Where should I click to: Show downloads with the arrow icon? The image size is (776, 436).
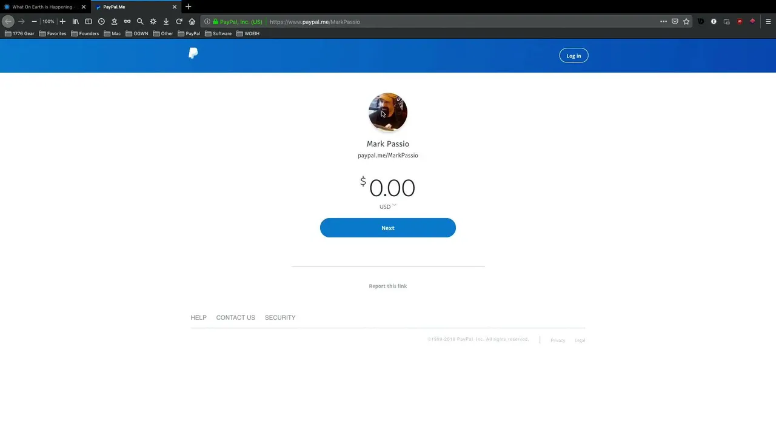pos(166,21)
